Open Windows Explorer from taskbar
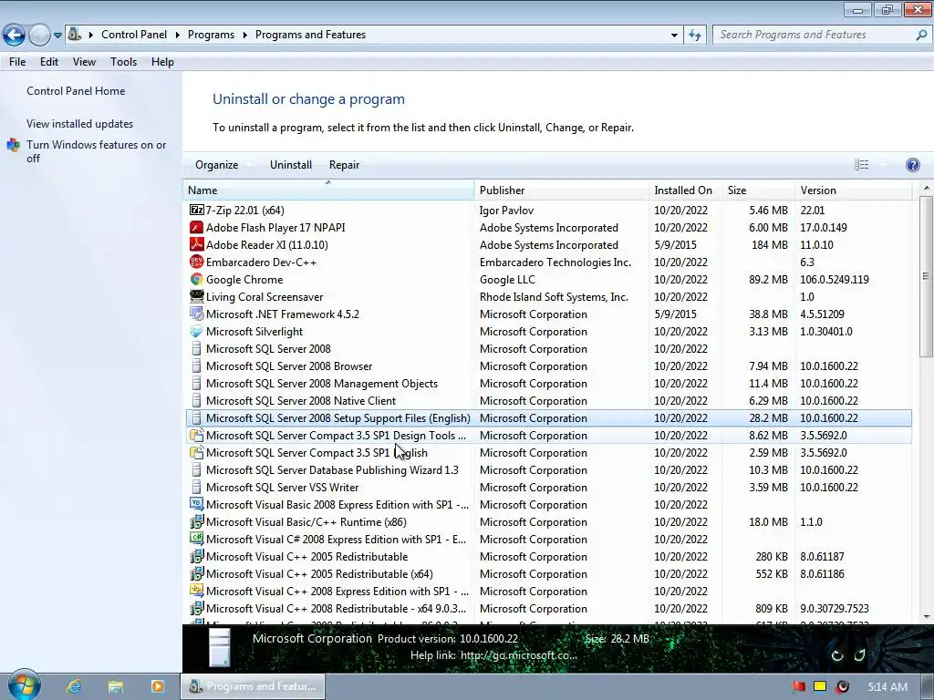The height and width of the screenshot is (700, 934). point(116,686)
